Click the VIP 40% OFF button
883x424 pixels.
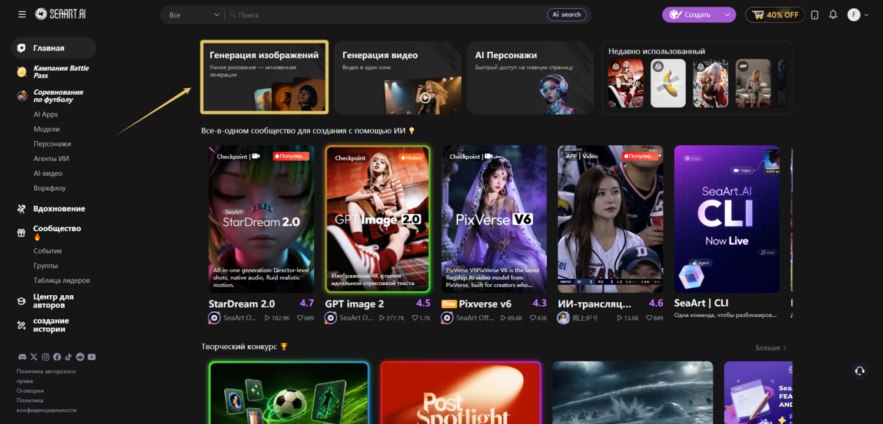point(775,15)
